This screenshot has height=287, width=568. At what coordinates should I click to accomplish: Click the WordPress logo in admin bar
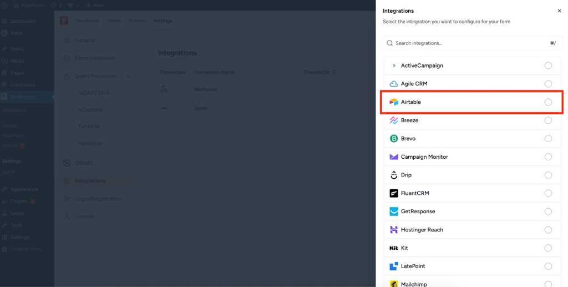coord(4,6)
